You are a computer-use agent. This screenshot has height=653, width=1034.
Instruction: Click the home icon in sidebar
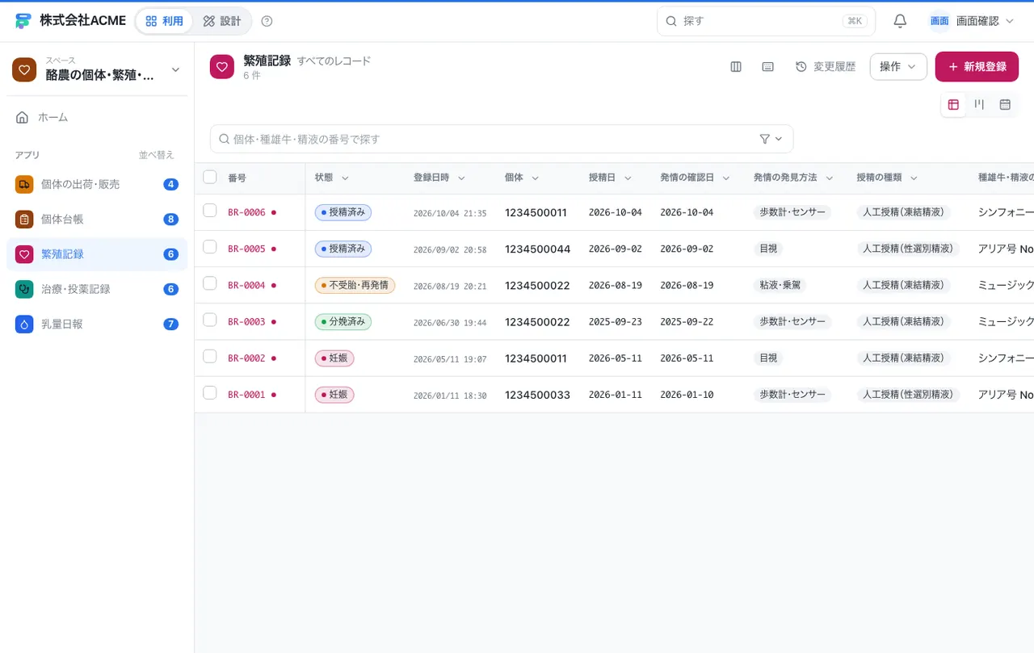click(x=23, y=117)
